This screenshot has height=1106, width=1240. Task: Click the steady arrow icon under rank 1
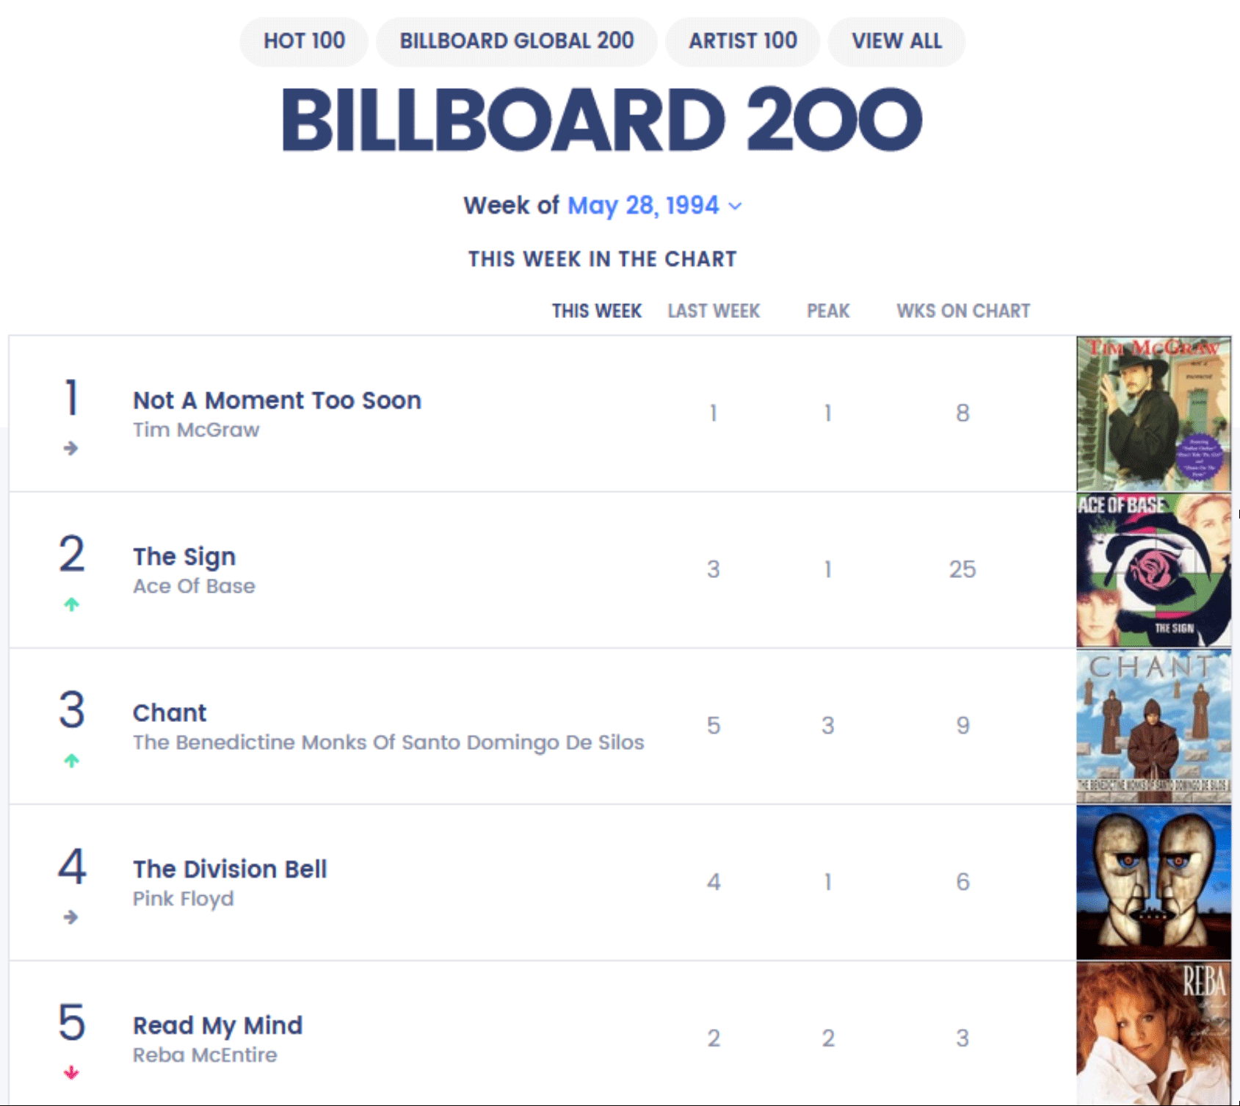click(x=70, y=448)
